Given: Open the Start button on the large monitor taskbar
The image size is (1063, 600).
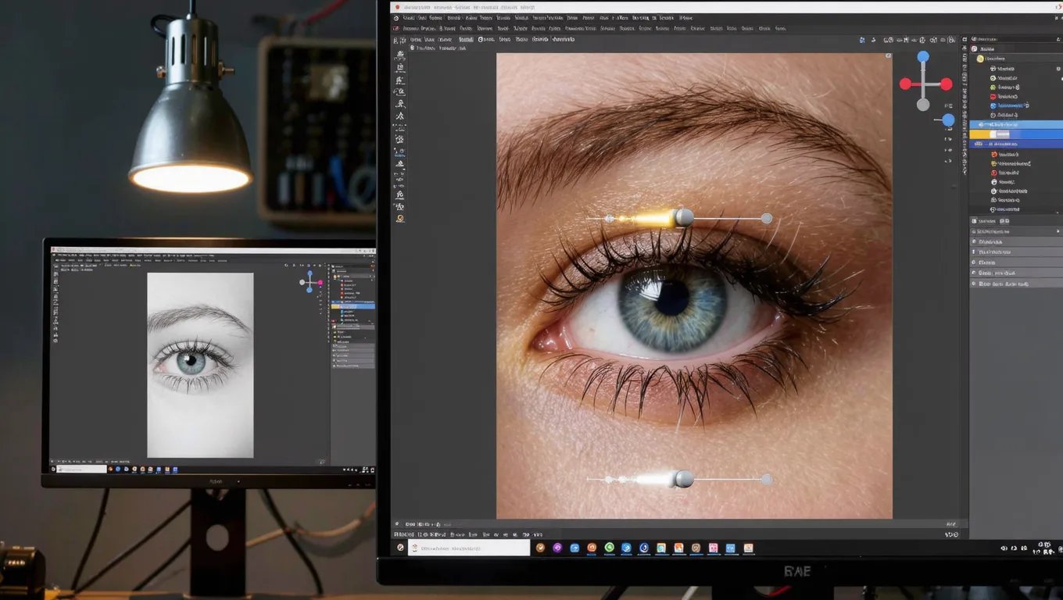Looking at the screenshot, I should tap(401, 548).
